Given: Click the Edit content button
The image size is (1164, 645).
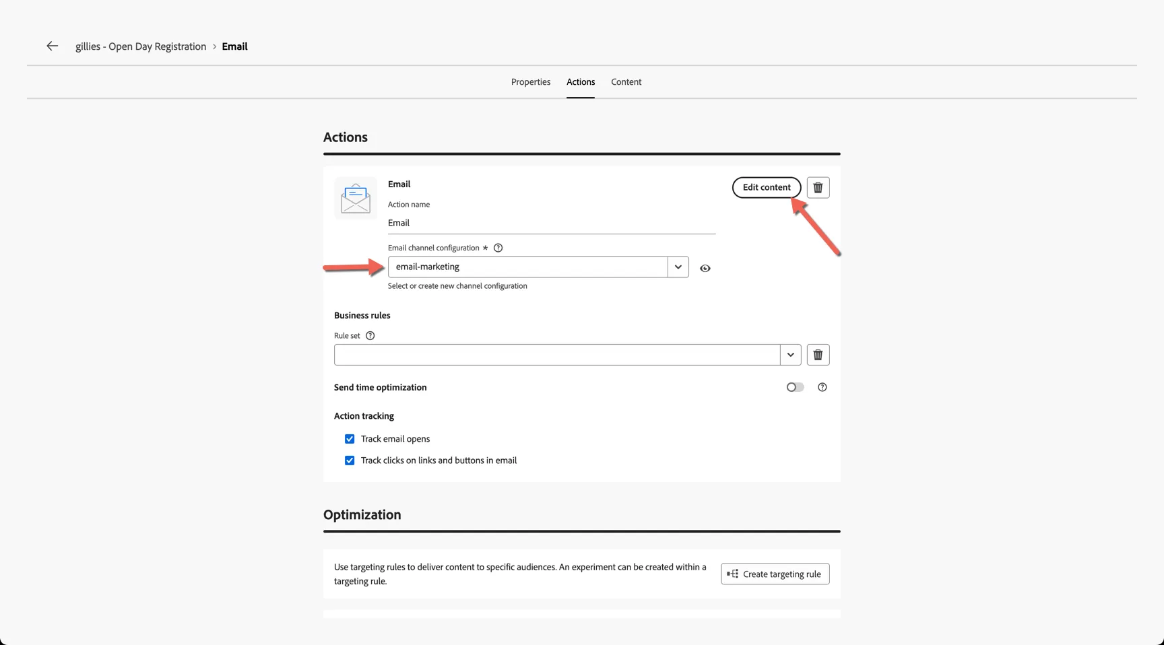Looking at the screenshot, I should (x=767, y=187).
